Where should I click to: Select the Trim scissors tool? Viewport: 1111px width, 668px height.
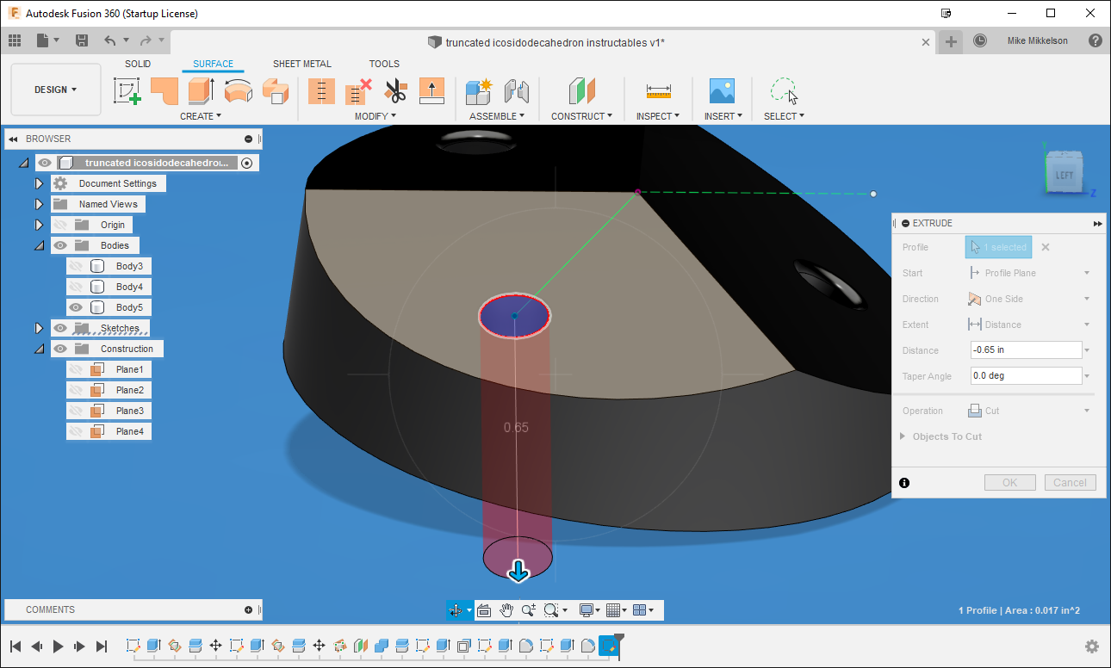[x=394, y=90]
